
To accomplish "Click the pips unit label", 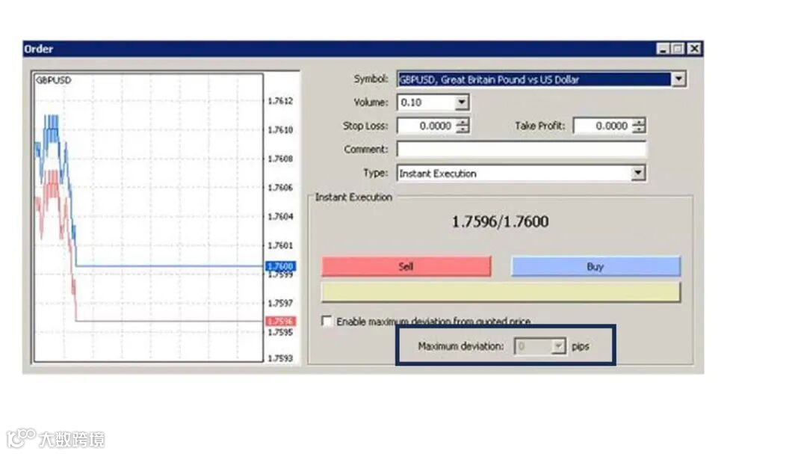I will (581, 346).
